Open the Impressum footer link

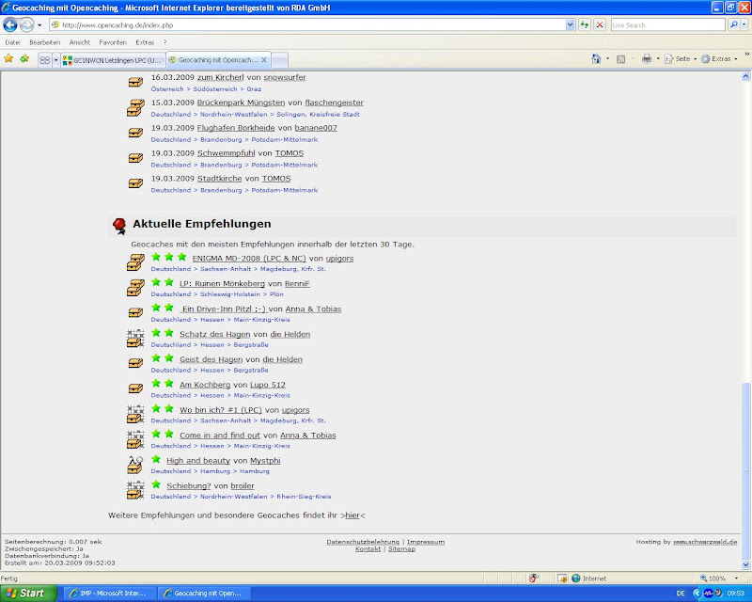[x=426, y=542]
